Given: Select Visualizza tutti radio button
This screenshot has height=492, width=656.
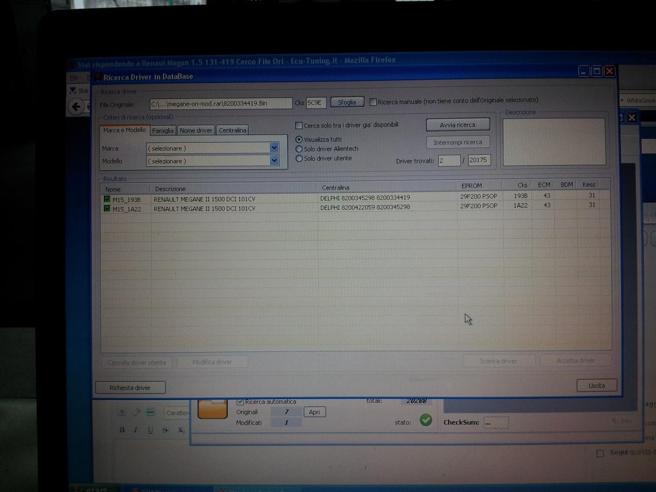Looking at the screenshot, I should point(299,139).
